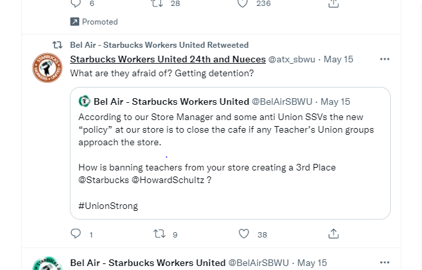422x270 pixels.
Task: Retweet the promoted tweet with 28 retweets
Action: 157,3
